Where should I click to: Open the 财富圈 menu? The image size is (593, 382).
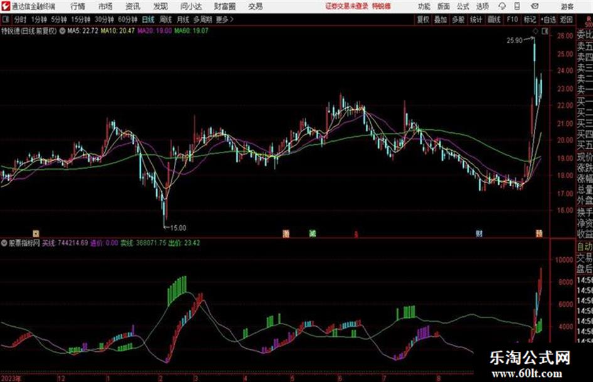[225, 6]
